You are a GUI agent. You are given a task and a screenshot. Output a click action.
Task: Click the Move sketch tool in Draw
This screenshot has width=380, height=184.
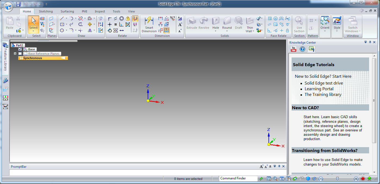(x=89, y=24)
